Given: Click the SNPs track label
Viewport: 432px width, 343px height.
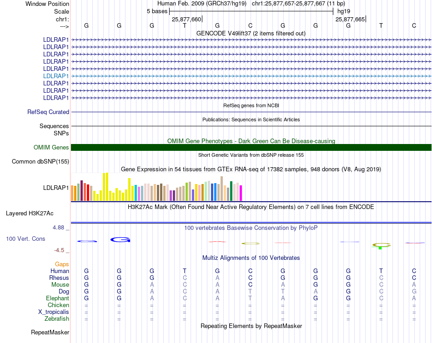Looking at the screenshot, I should (x=61, y=133).
